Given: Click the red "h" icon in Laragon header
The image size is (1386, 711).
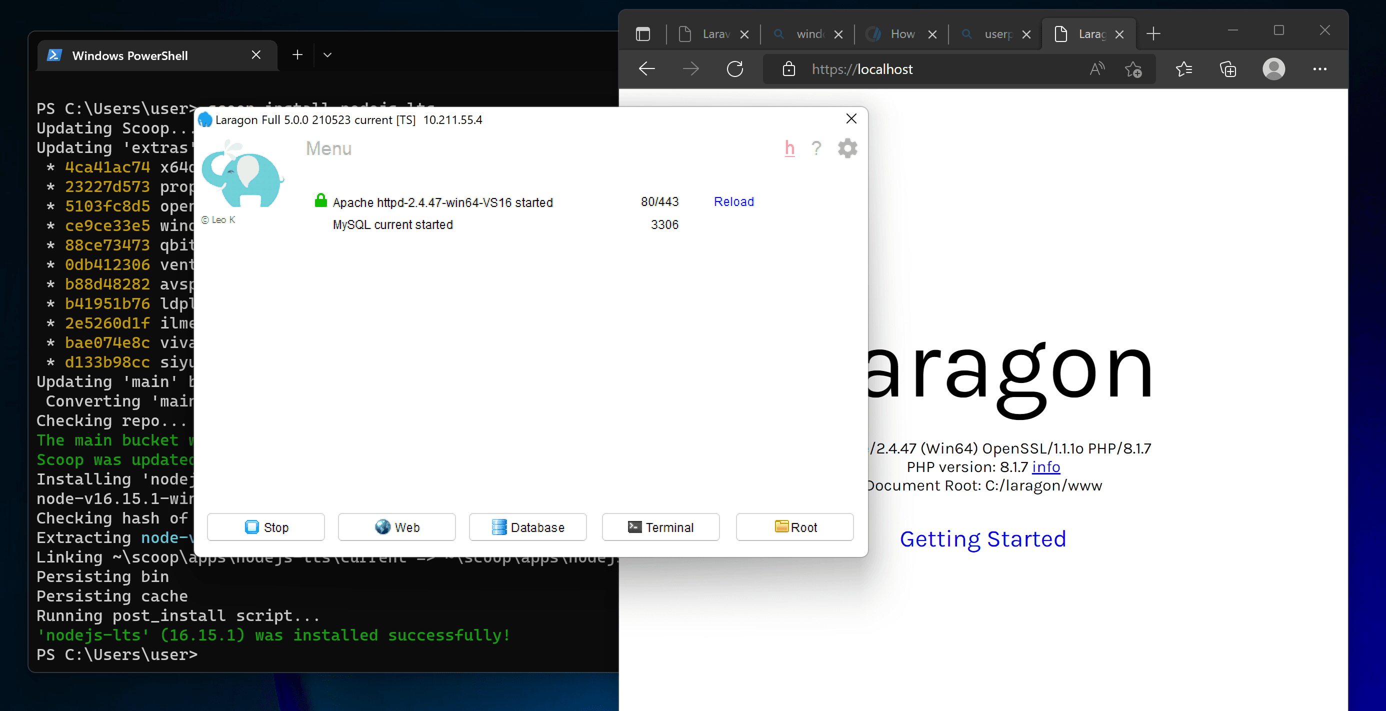Looking at the screenshot, I should (x=789, y=148).
